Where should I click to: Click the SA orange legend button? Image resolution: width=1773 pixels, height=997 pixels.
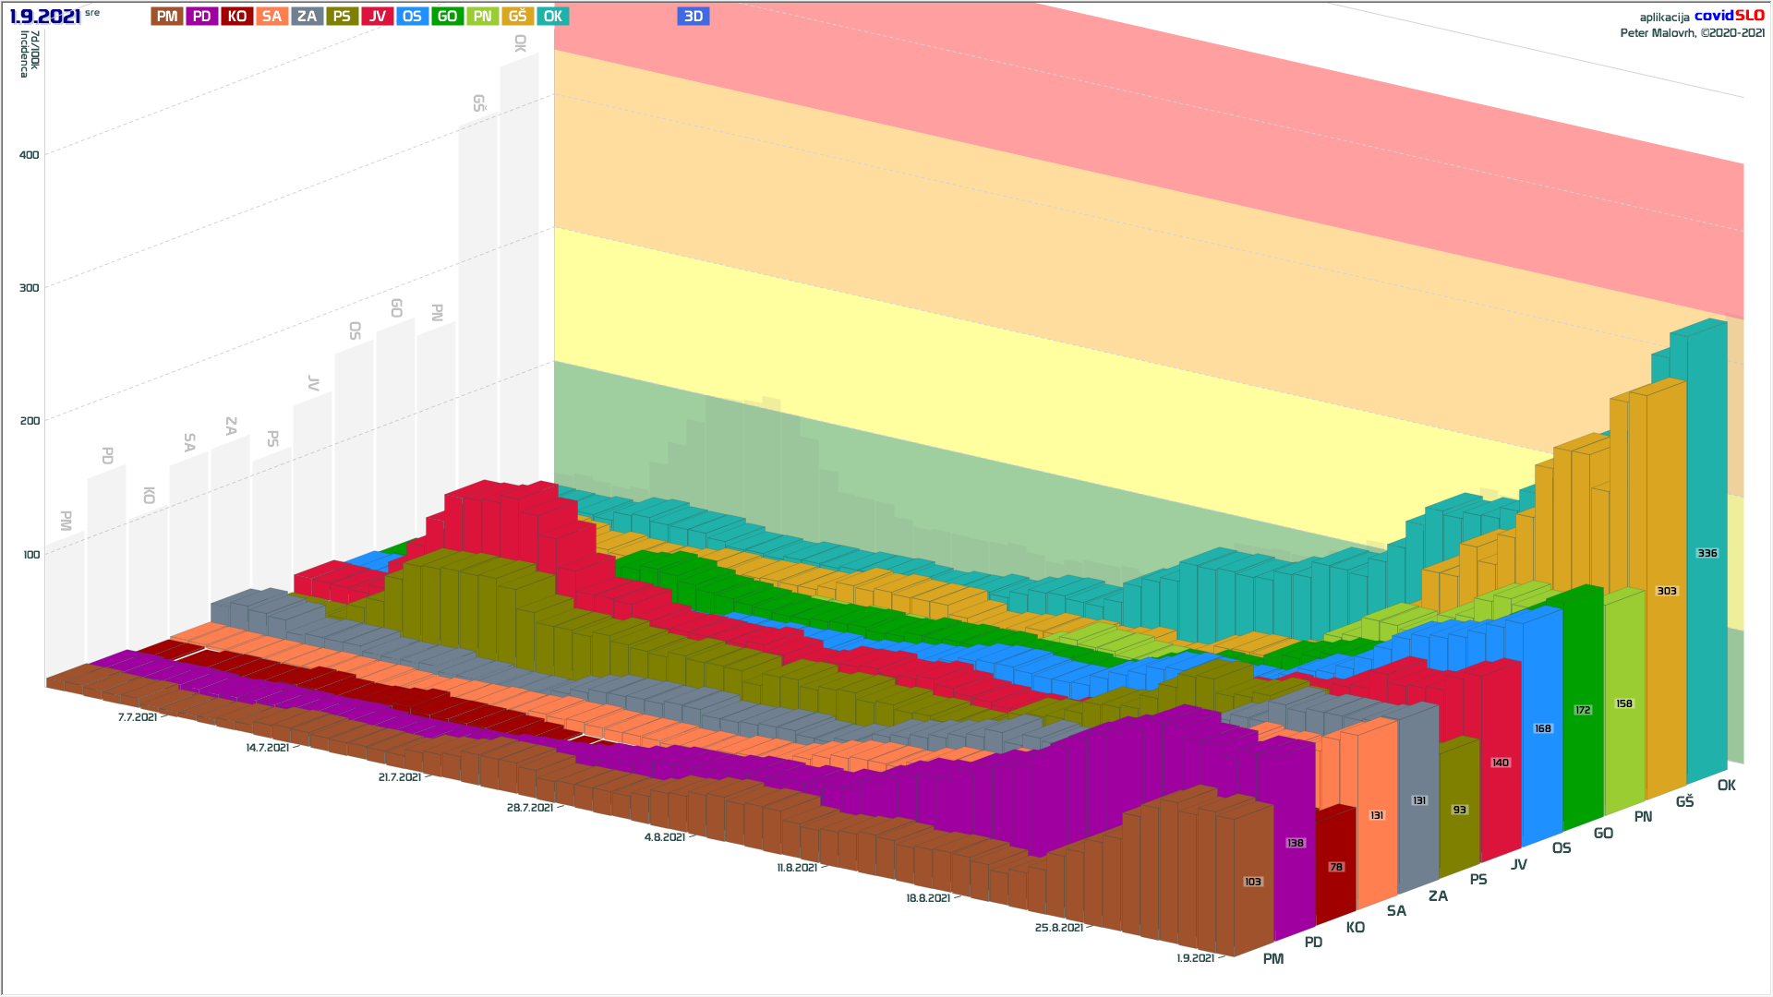[x=271, y=17]
